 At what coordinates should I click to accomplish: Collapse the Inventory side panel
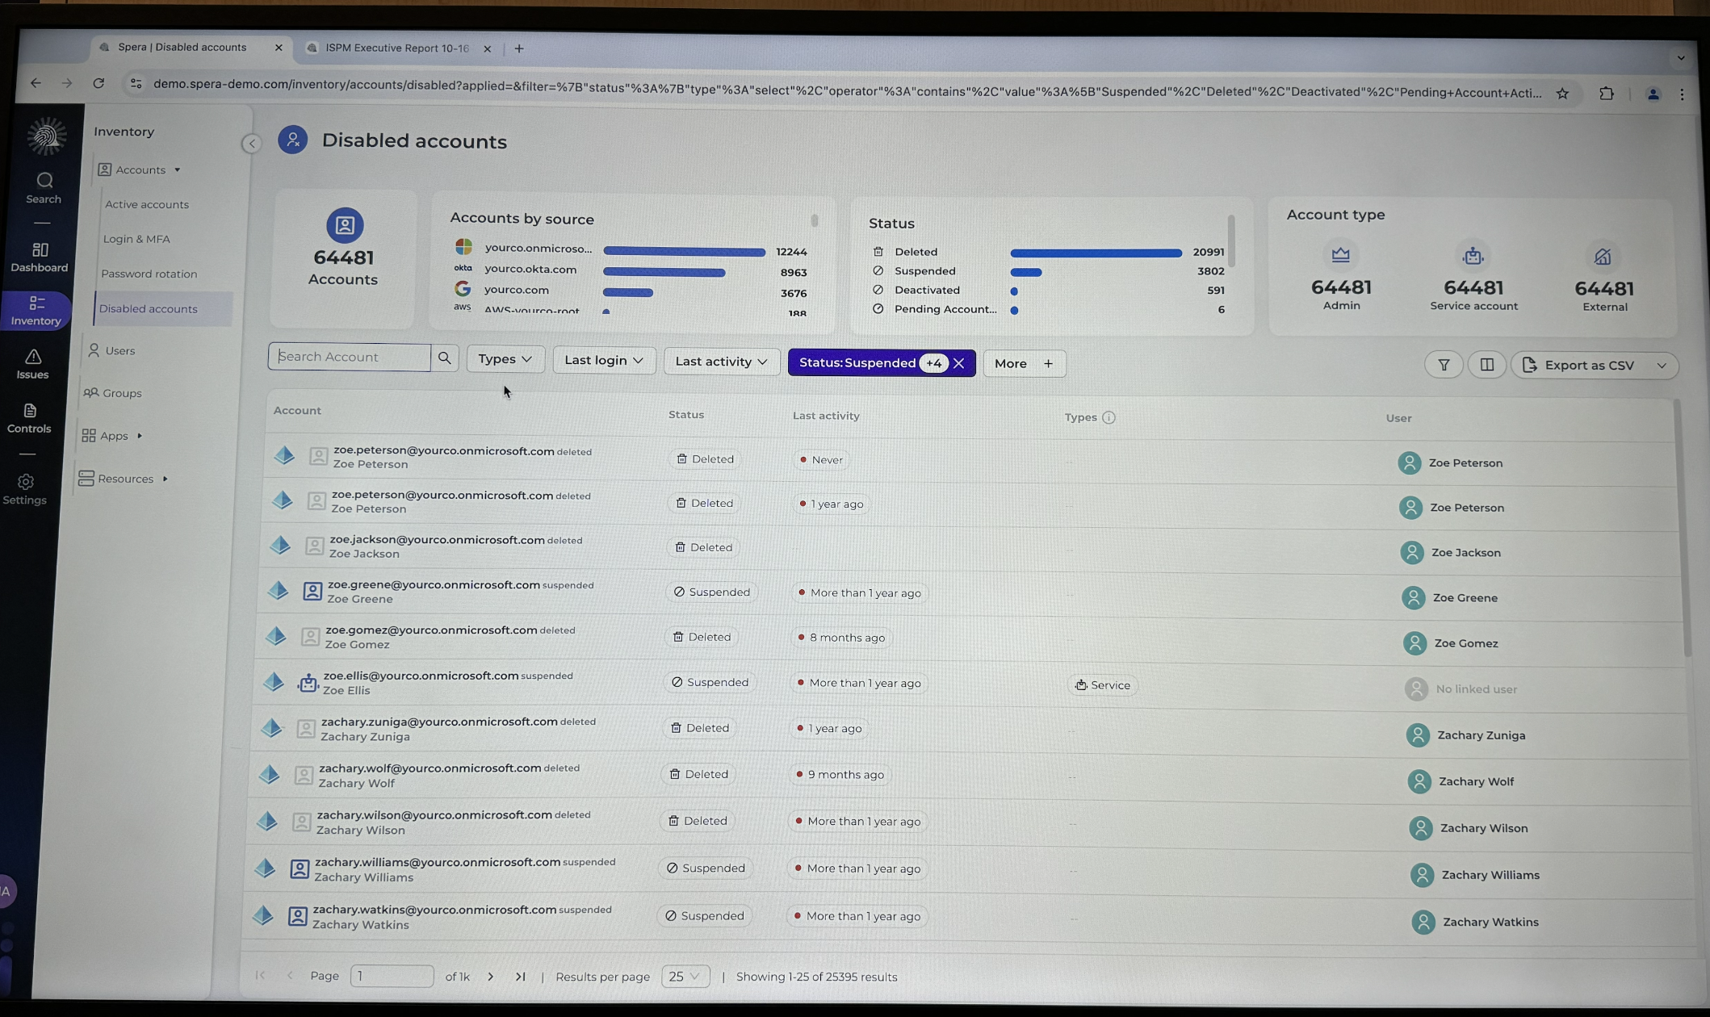pos(251,144)
